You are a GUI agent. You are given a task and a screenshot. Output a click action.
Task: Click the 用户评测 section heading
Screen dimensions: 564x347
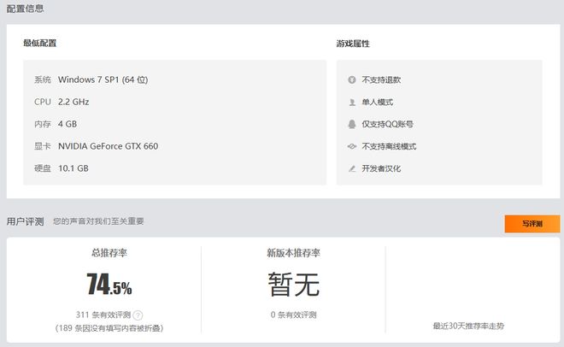(x=25, y=221)
